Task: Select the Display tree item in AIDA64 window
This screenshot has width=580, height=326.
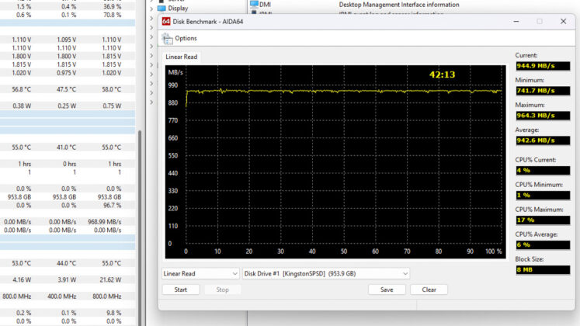Action: (x=178, y=8)
